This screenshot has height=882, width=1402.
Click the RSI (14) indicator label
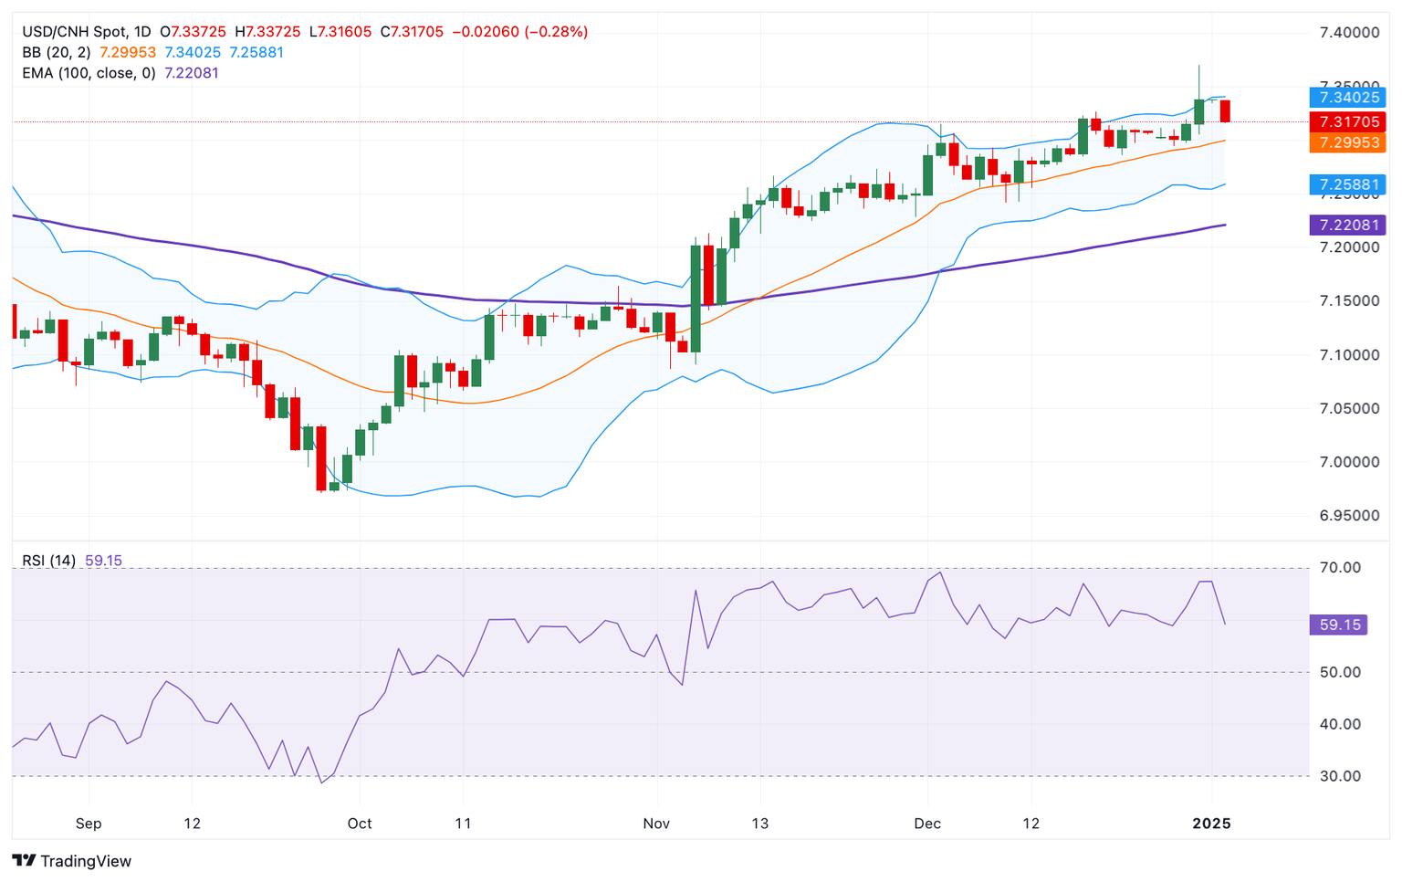[49, 561]
